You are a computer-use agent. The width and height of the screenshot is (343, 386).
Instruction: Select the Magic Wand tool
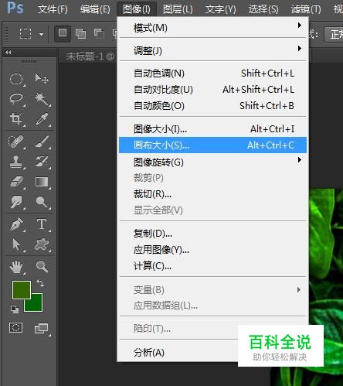click(x=42, y=99)
